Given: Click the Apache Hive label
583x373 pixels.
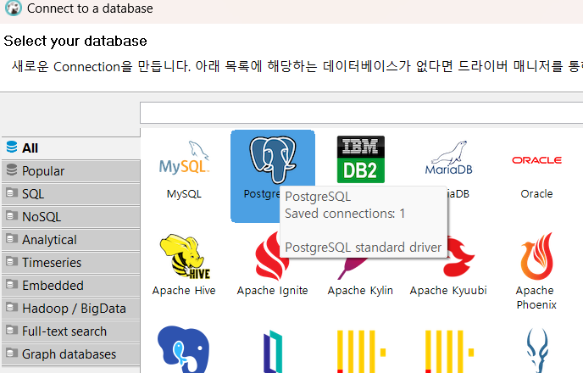Looking at the screenshot, I should [x=184, y=291].
